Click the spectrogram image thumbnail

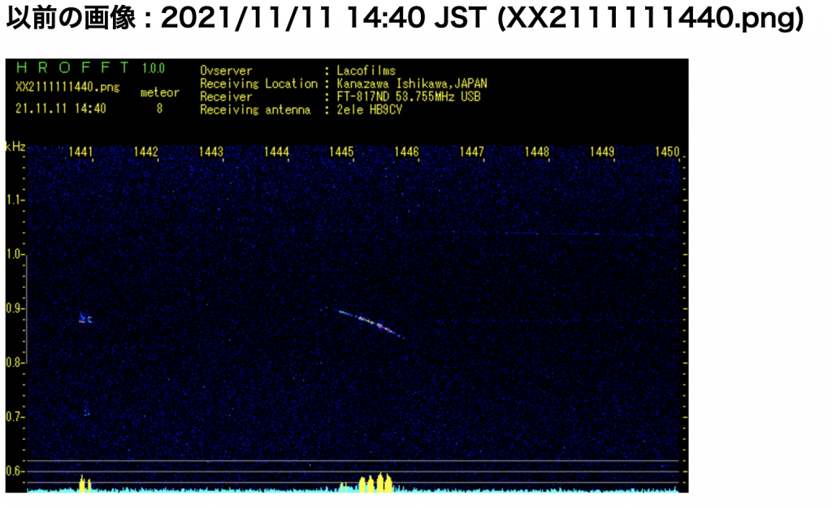pos(347,275)
